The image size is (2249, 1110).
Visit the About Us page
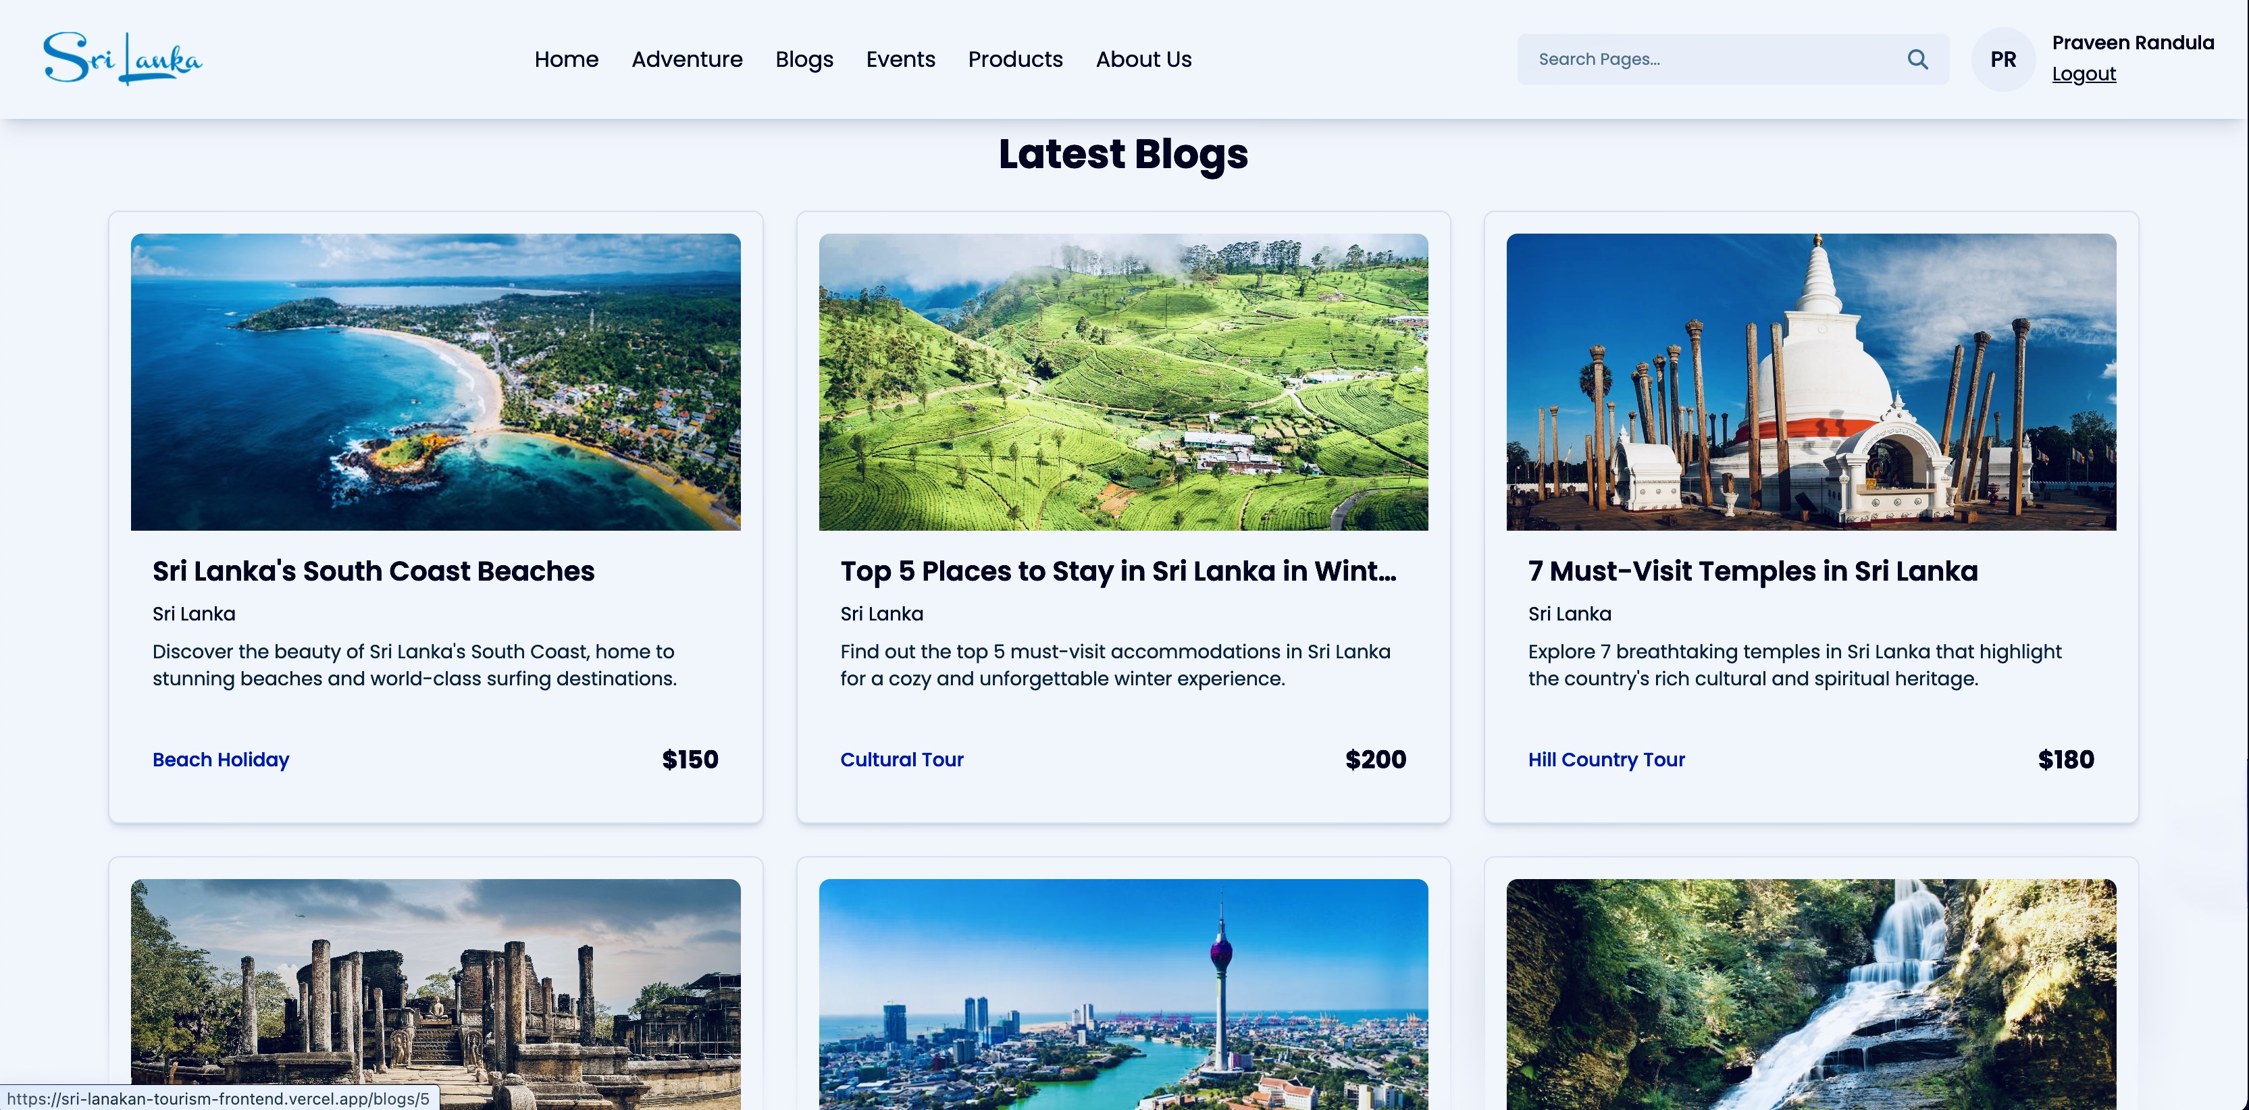(1143, 59)
